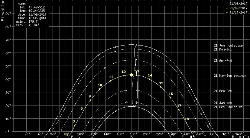
Task: Select the 13 hour marker on equinox curve
Action: (x=137, y=72)
